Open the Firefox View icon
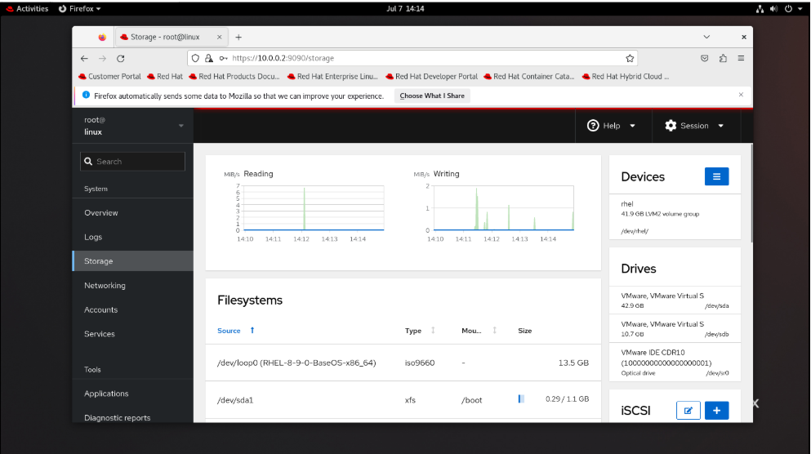This screenshot has width=811, height=454. tap(102, 38)
